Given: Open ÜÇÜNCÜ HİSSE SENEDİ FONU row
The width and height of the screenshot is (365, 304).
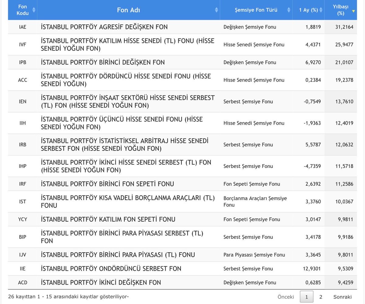Looking at the screenshot, I should click(122, 123).
